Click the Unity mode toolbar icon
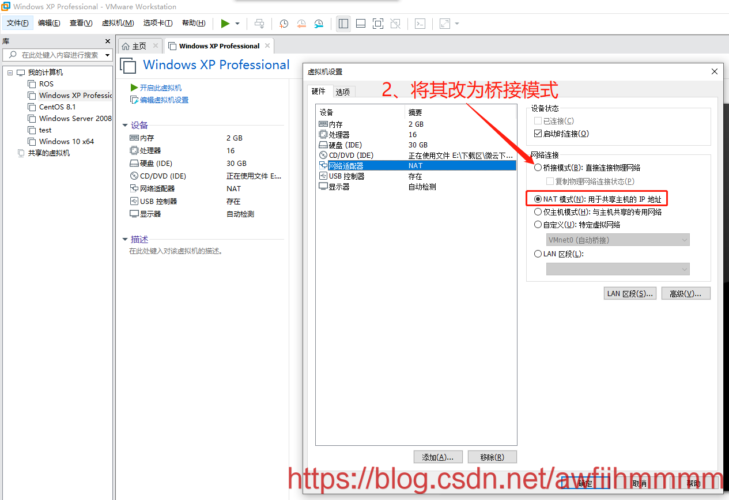Screen dimensions: 729x500 pos(395,24)
